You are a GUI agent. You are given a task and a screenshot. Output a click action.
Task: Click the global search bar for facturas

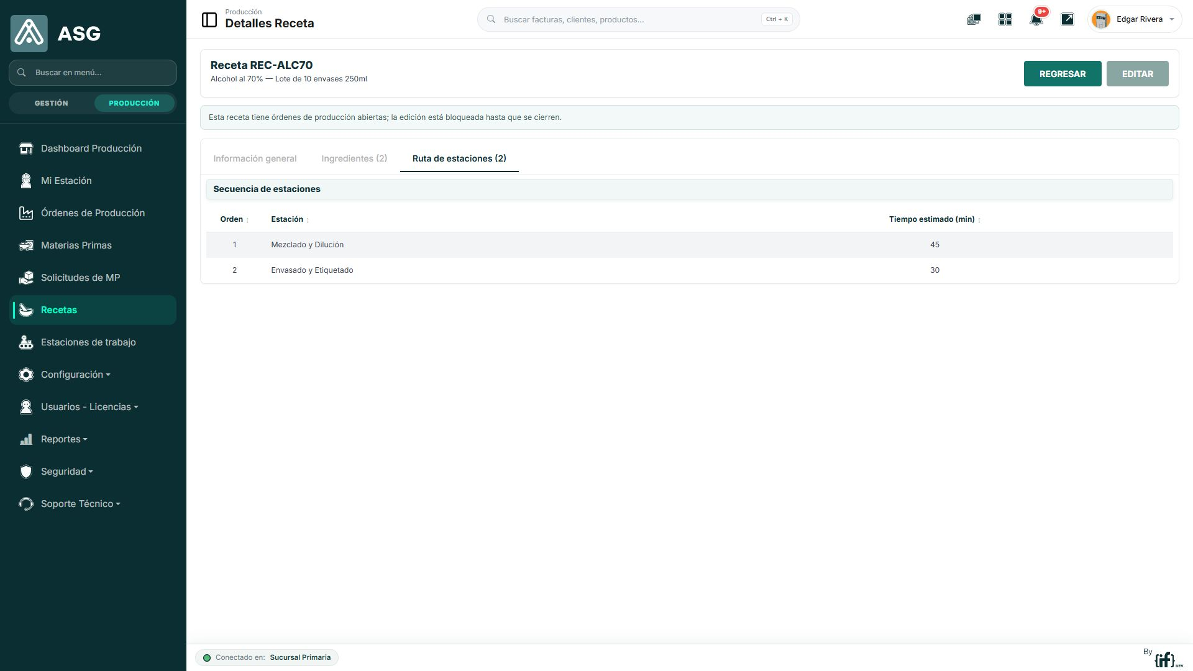click(638, 19)
